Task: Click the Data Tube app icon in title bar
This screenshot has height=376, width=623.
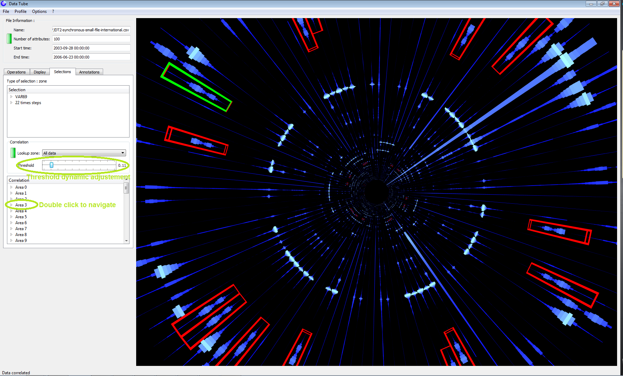Action: [4, 3]
